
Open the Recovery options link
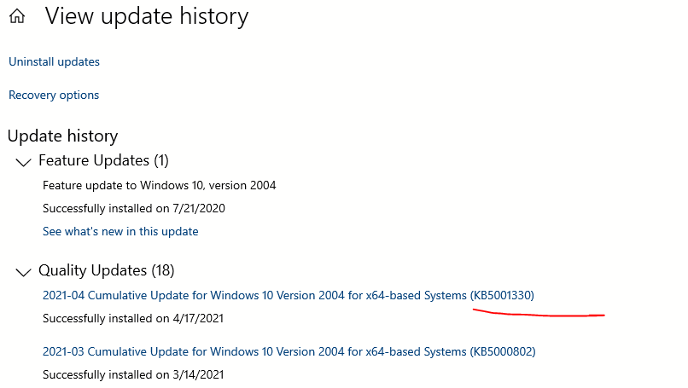tap(54, 96)
